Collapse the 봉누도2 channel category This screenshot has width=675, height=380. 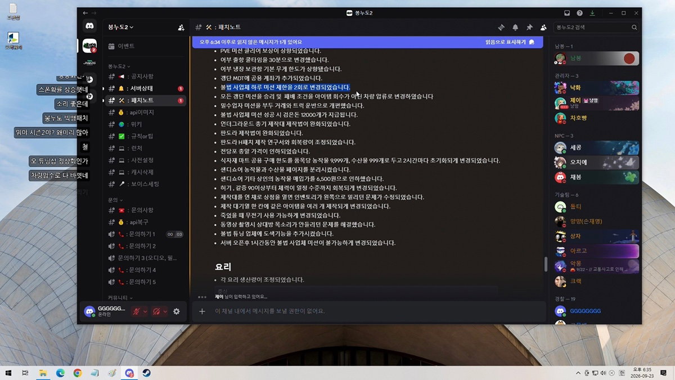pyautogui.click(x=119, y=66)
